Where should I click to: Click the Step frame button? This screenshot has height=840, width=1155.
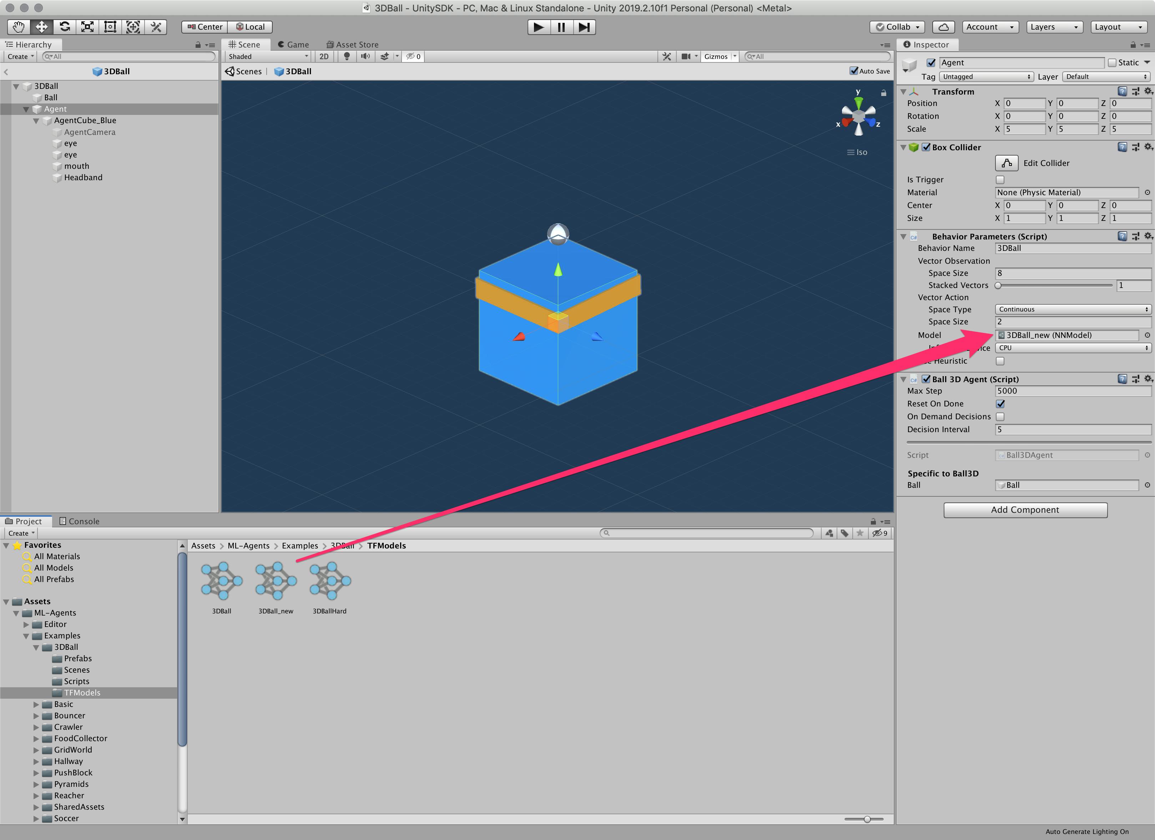click(584, 27)
